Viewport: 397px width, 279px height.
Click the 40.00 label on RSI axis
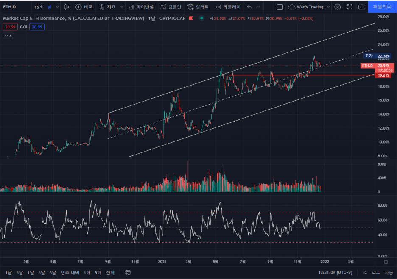coord(382,235)
